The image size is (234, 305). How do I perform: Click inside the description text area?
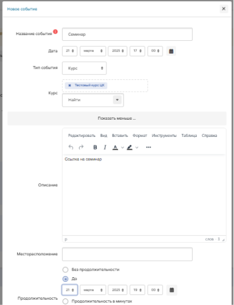[x=144, y=194]
